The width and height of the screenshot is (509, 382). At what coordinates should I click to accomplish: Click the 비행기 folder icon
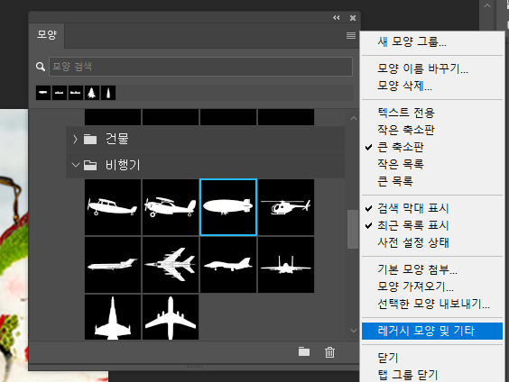[90, 165]
